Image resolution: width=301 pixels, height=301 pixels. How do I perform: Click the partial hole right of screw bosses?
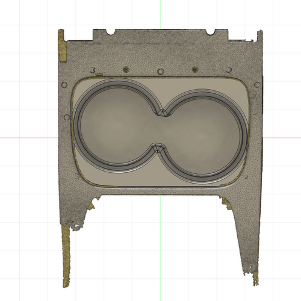click(x=229, y=70)
